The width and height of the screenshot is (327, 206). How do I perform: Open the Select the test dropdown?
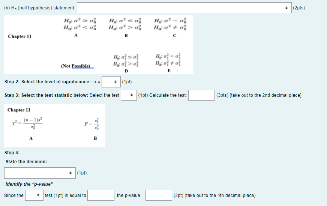128,95
